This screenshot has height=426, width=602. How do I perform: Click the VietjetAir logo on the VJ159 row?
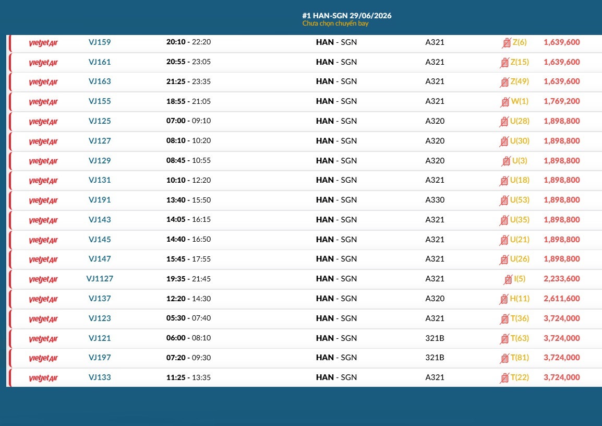(43, 43)
